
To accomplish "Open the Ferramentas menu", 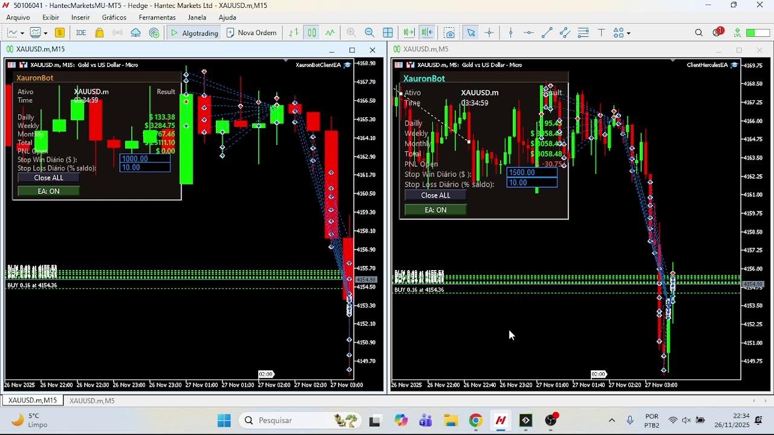I will click(157, 18).
